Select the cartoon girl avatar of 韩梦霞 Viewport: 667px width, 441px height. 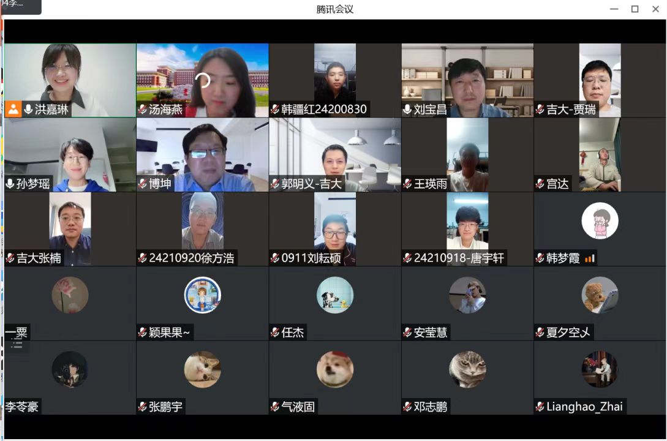[600, 221]
